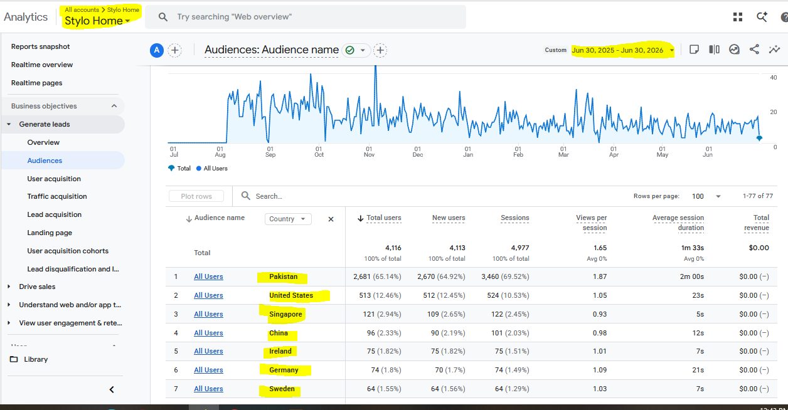Click All Users link in China row
Screen dimensions: 788x410
coord(208,333)
